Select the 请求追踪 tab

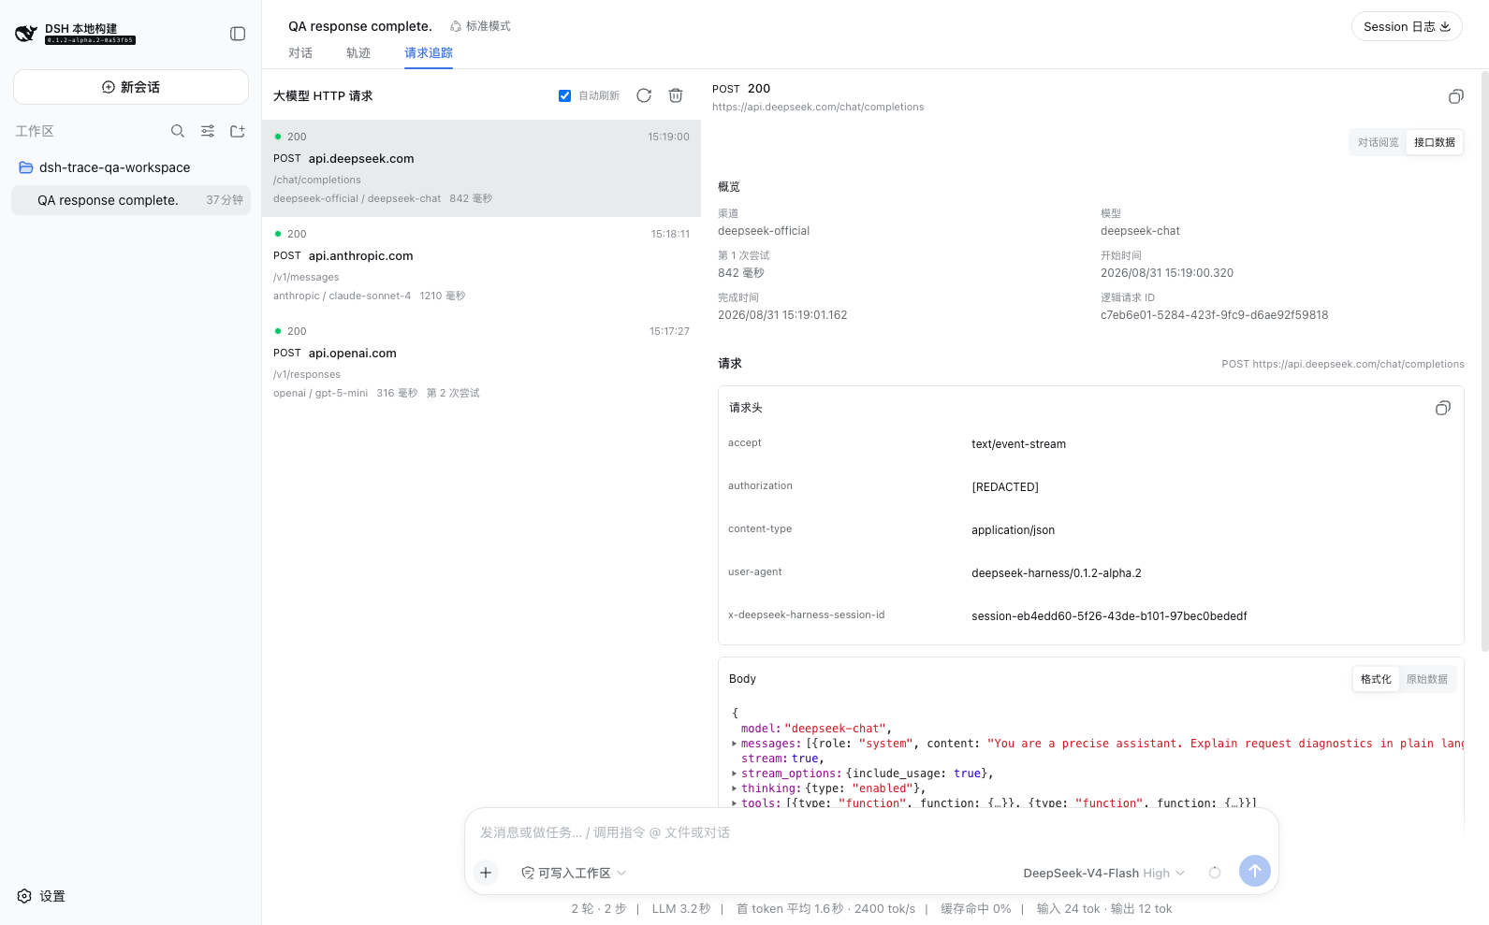(x=429, y=52)
